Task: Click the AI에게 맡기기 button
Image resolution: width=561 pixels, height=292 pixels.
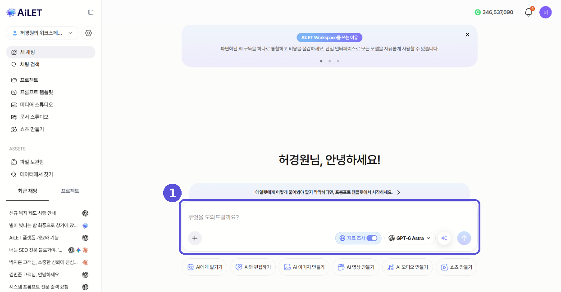Action: (205, 267)
